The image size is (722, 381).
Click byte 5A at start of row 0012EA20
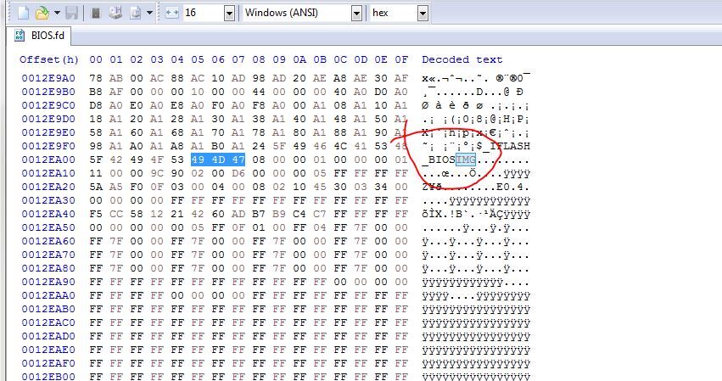(x=96, y=187)
